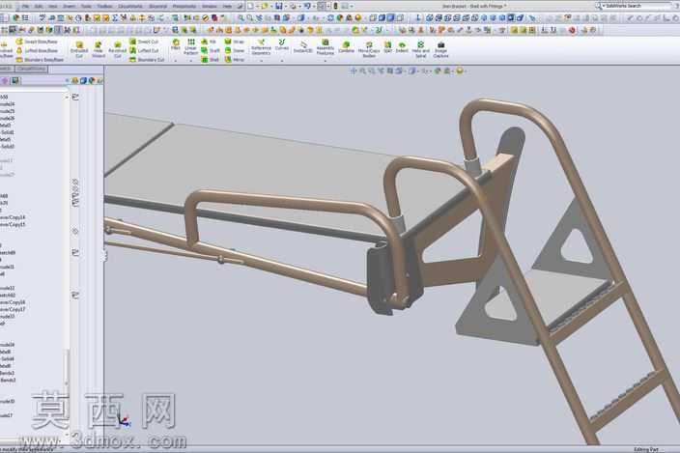Open the File menu
Image resolution: width=680 pixels, height=453 pixels.
tap(25, 7)
